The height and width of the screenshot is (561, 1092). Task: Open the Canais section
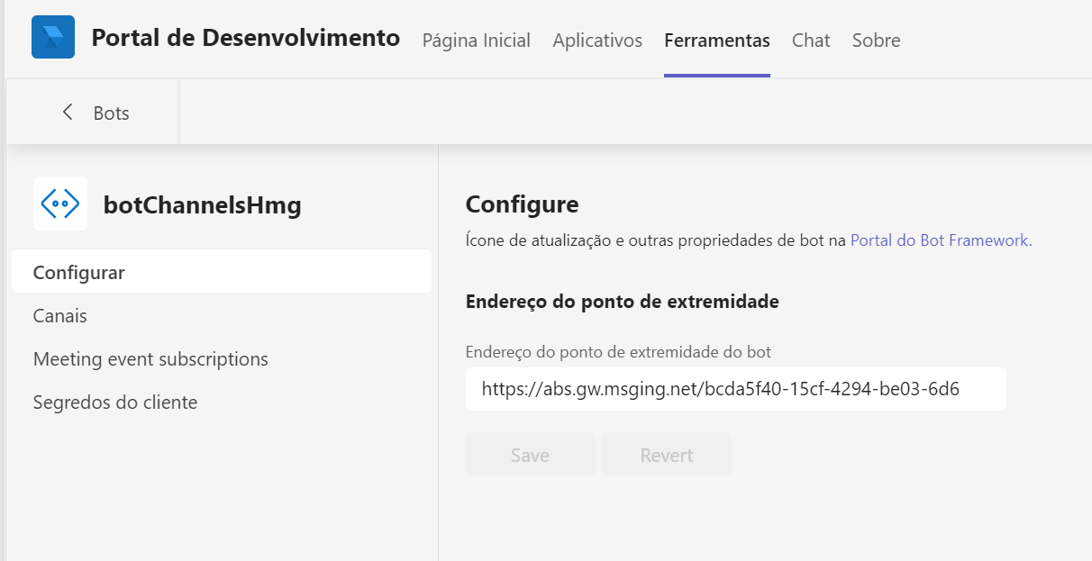(x=60, y=316)
